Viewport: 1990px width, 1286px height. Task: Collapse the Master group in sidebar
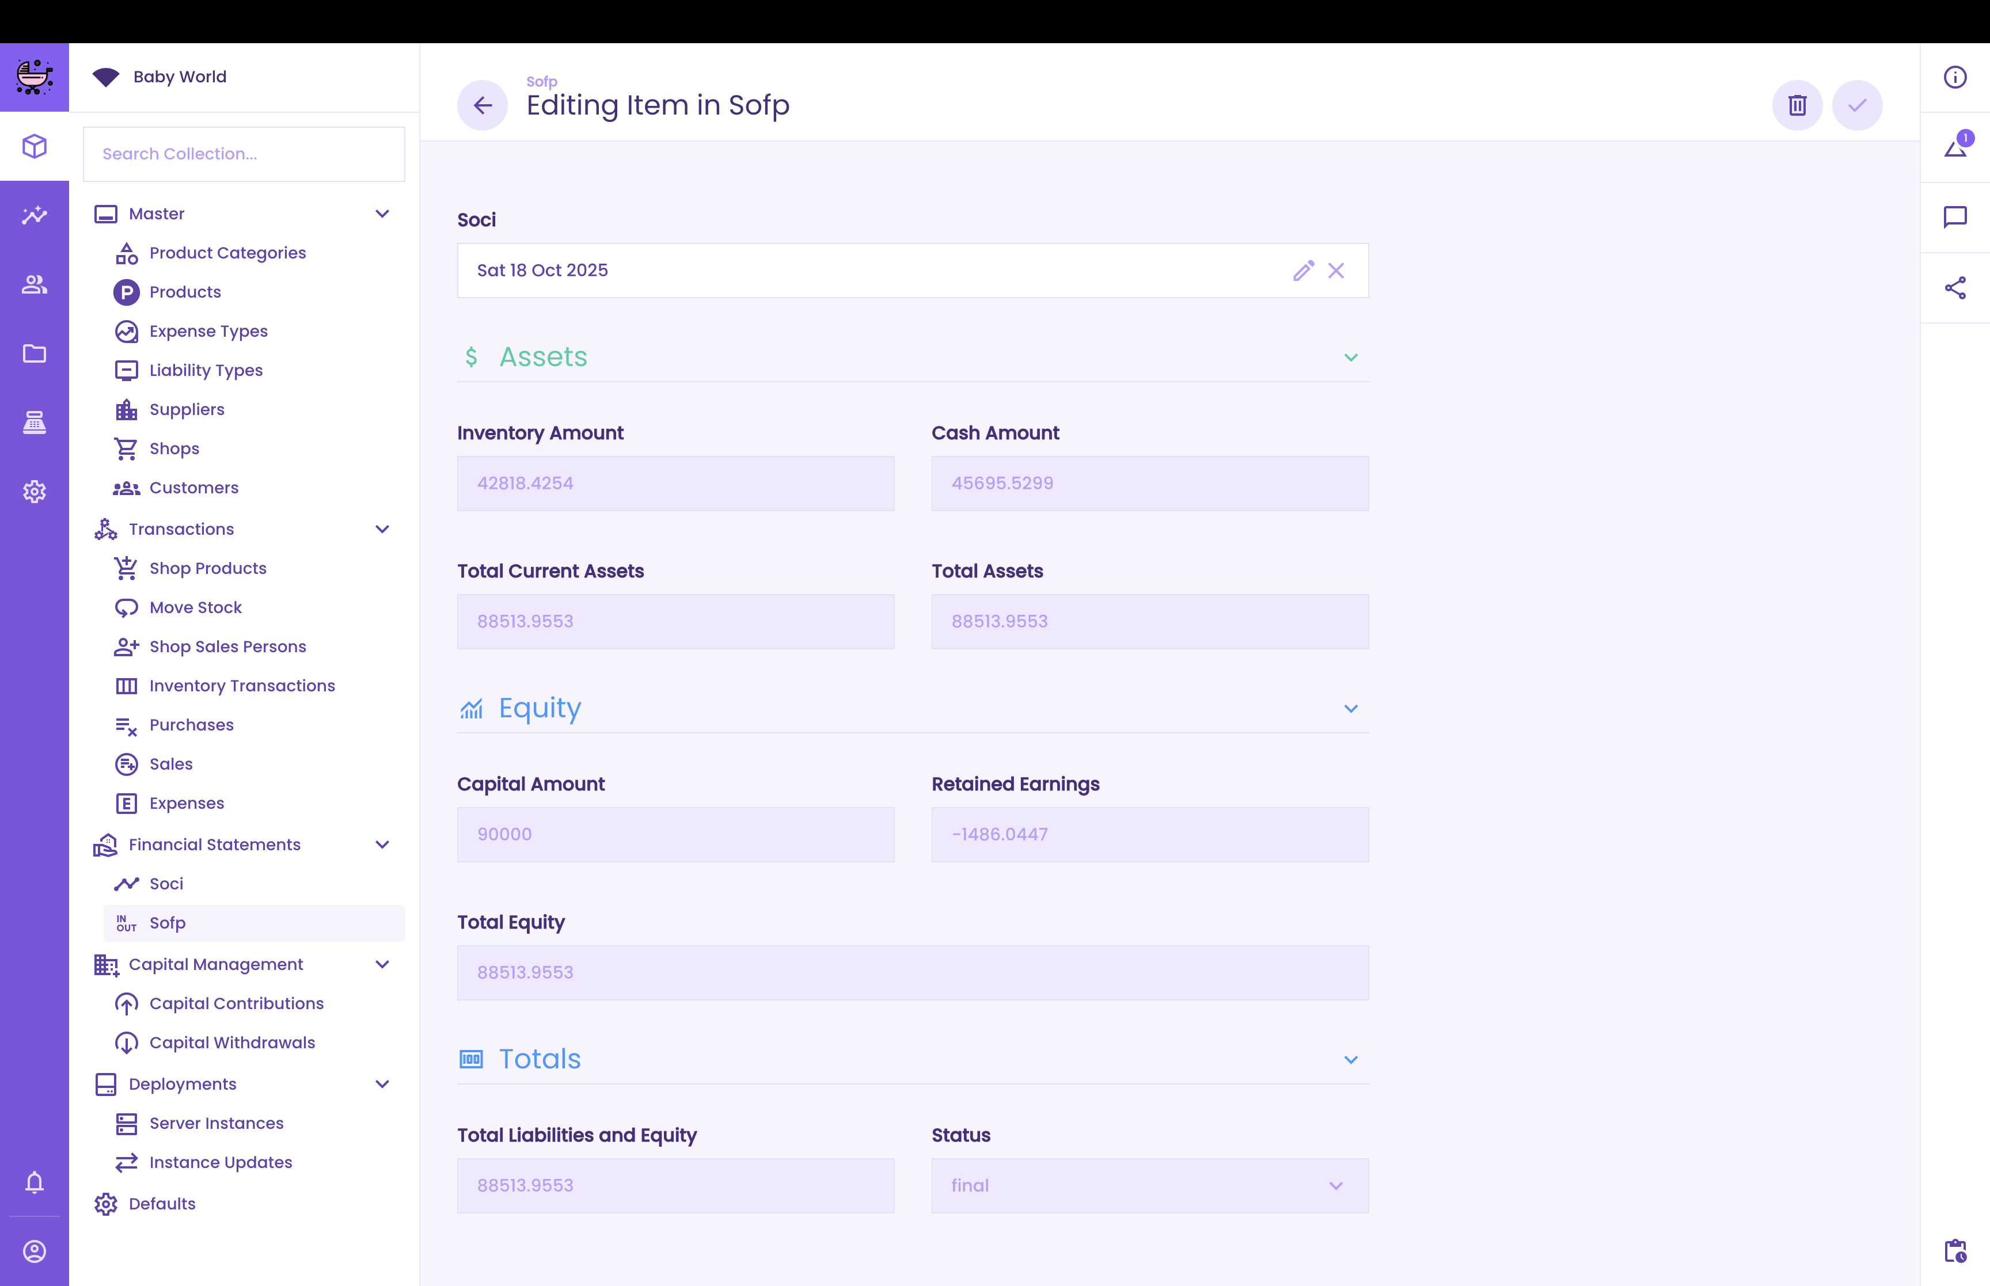tap(382, 214)
